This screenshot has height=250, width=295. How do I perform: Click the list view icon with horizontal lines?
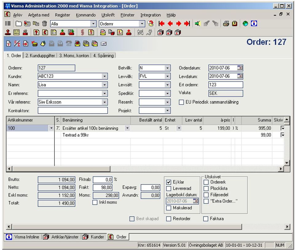8,24
